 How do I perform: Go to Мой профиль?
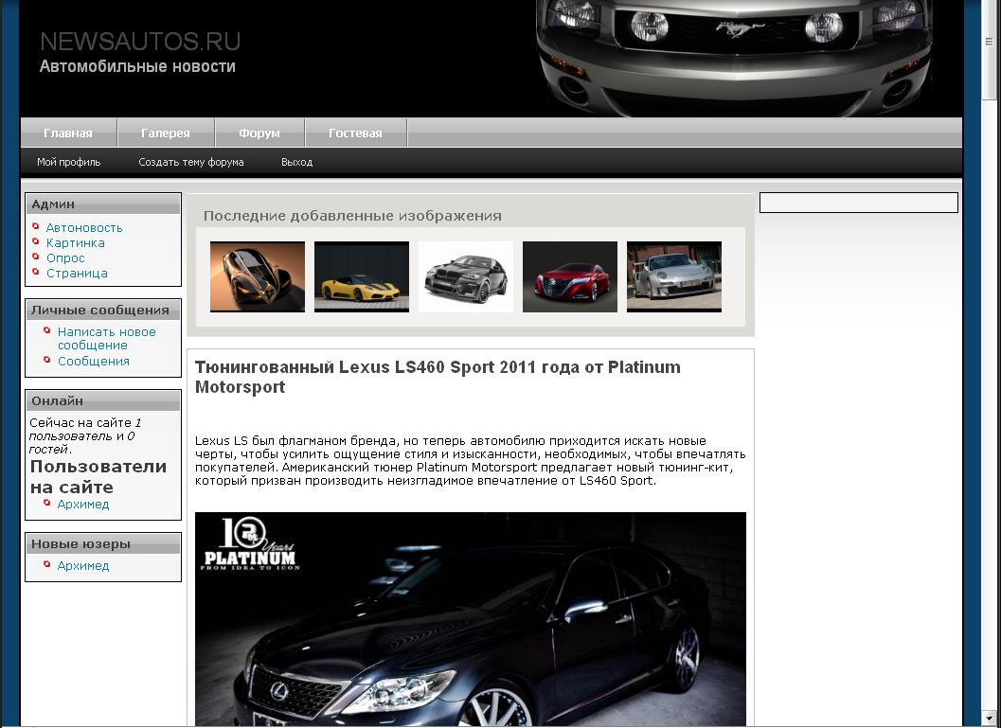(x=69, y=162)
